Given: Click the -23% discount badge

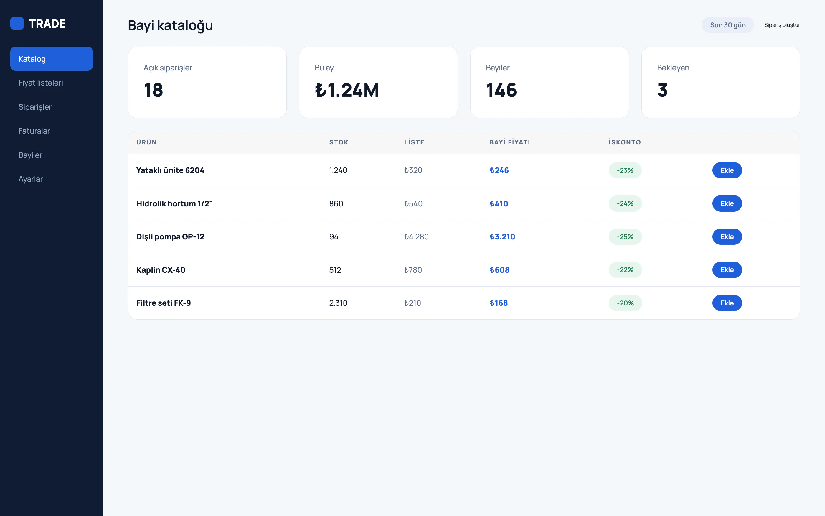Looking at the screenshot, I should point(625,170).
